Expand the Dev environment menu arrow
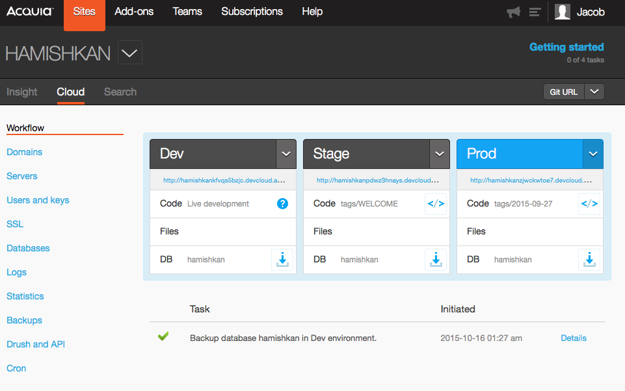This screenshot has height=391, width=625. [286, 154]
